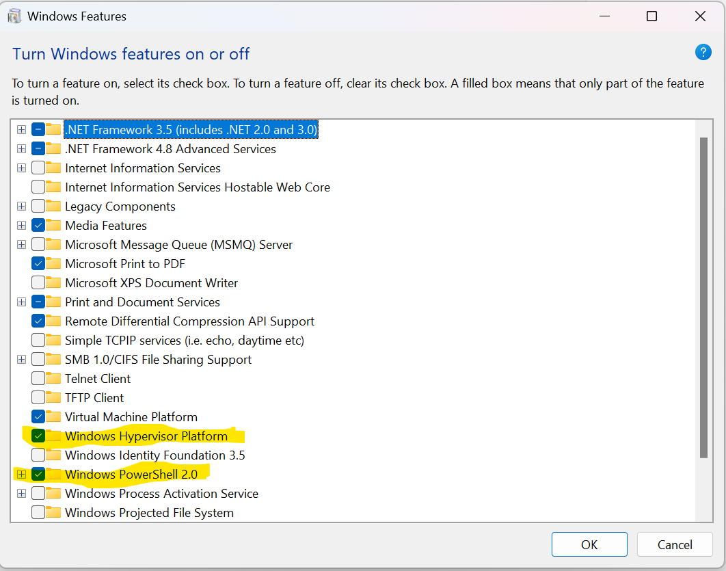Enable the Internet Information Services checkbox
The width and height of the screenshot is (726, 571).
[x=38, y=168]
